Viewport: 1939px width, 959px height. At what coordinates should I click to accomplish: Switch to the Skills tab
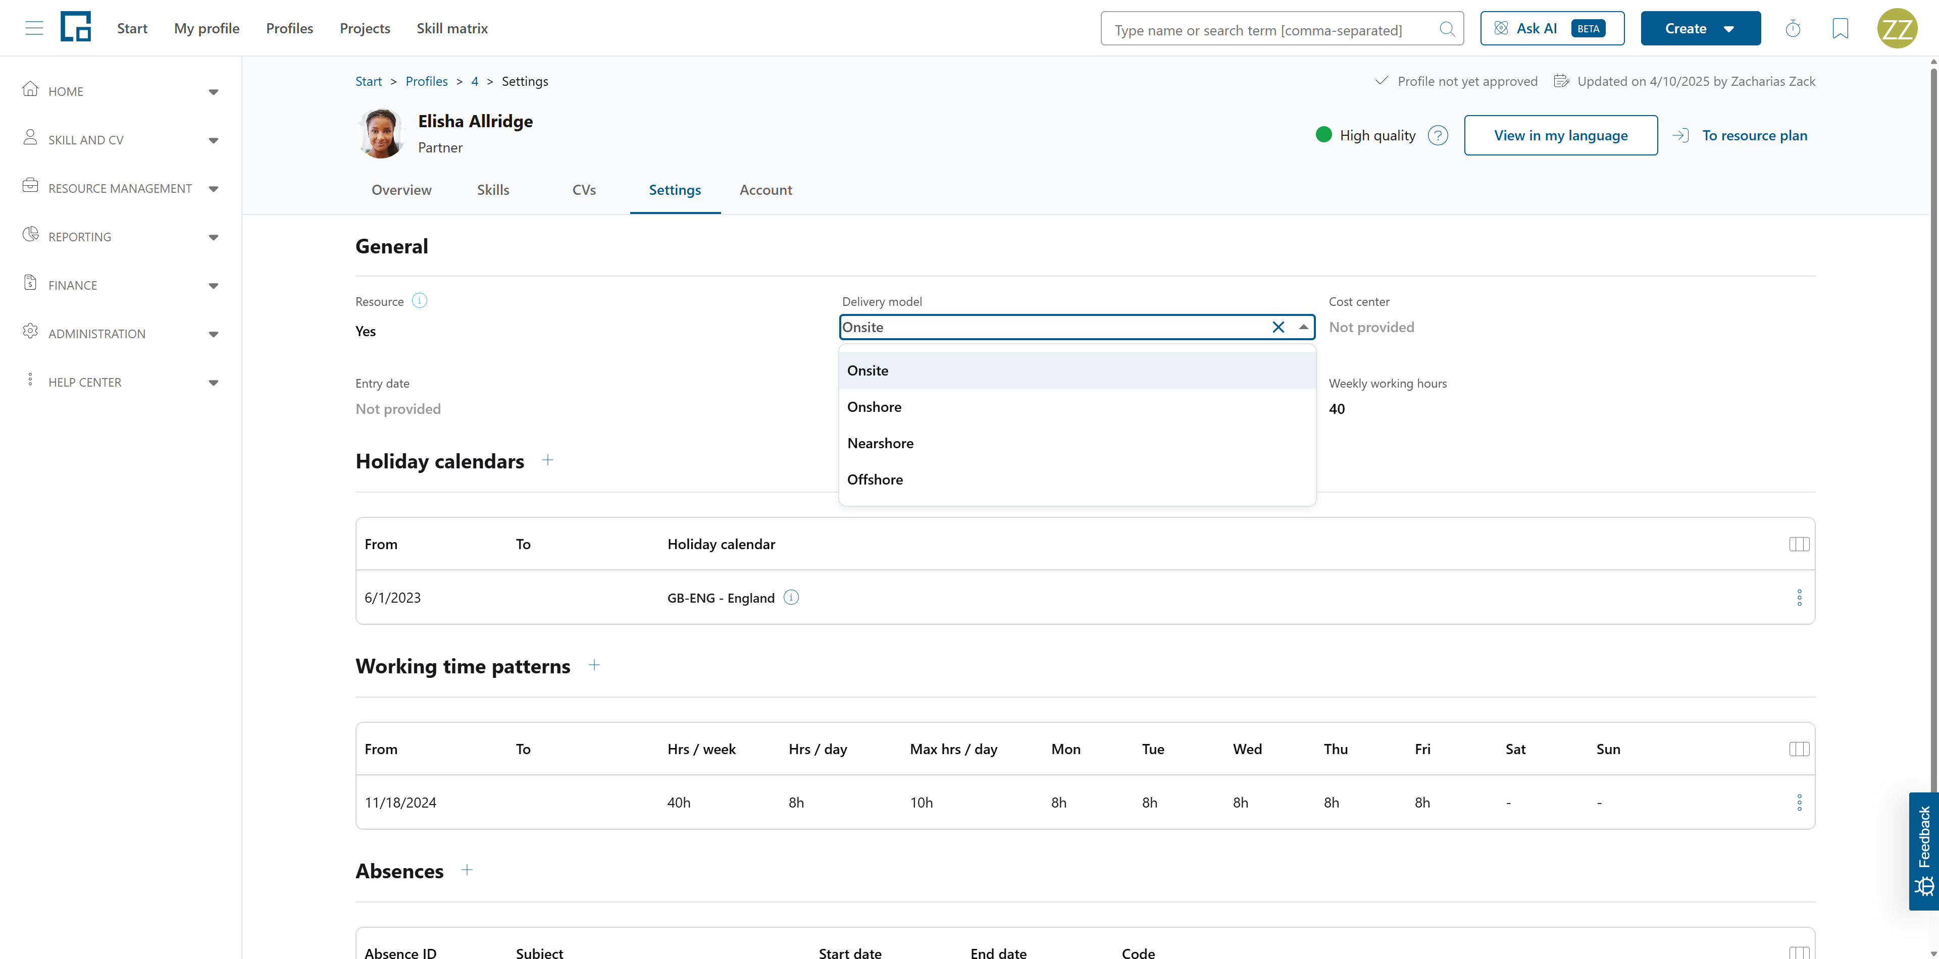pos(493,190)
